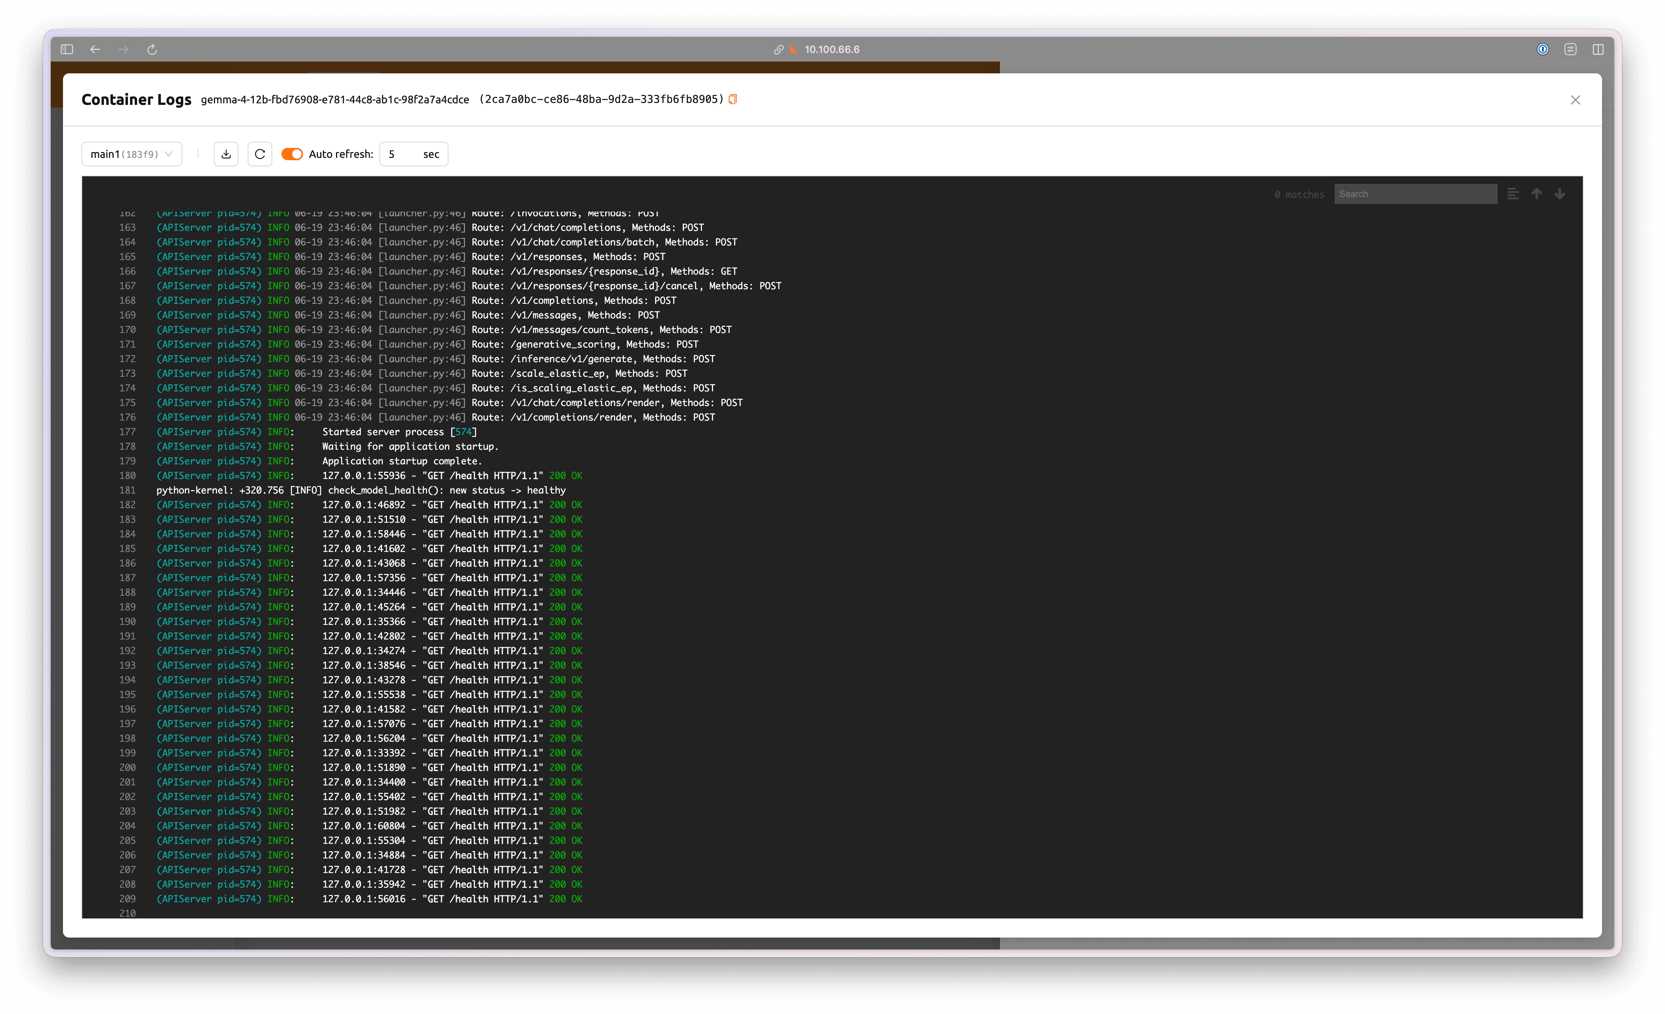Disable the Auto refresh toggle

292,154
